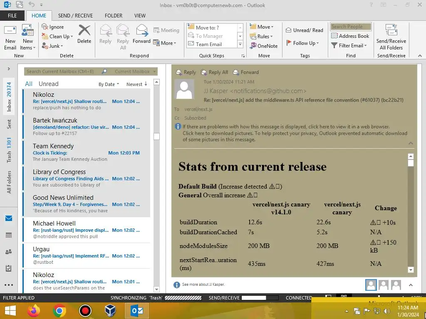
Task: Switch to Calendar view icon
Action: (x=9, y=235)
